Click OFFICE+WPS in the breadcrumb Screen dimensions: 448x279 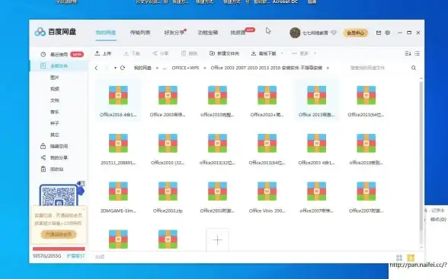(x=185, y=68)
